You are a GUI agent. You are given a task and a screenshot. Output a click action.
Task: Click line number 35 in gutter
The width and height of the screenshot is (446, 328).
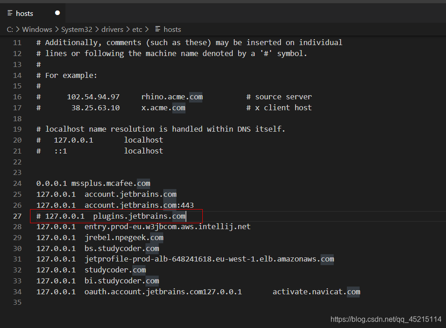point(17,302)
